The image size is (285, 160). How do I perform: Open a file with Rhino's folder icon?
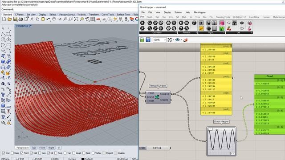(x=9, y=19)
